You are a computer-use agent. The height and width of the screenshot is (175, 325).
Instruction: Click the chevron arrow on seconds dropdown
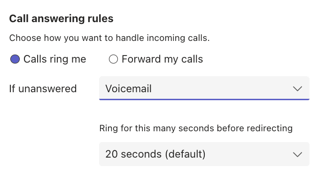[x=297, y=155]
